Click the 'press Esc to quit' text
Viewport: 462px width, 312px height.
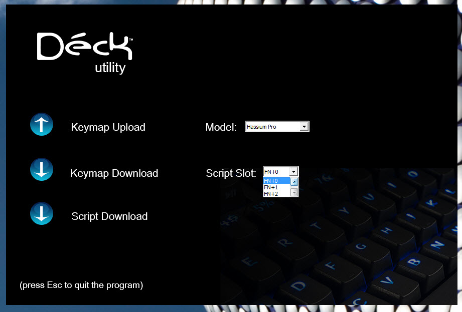(81, 285)
